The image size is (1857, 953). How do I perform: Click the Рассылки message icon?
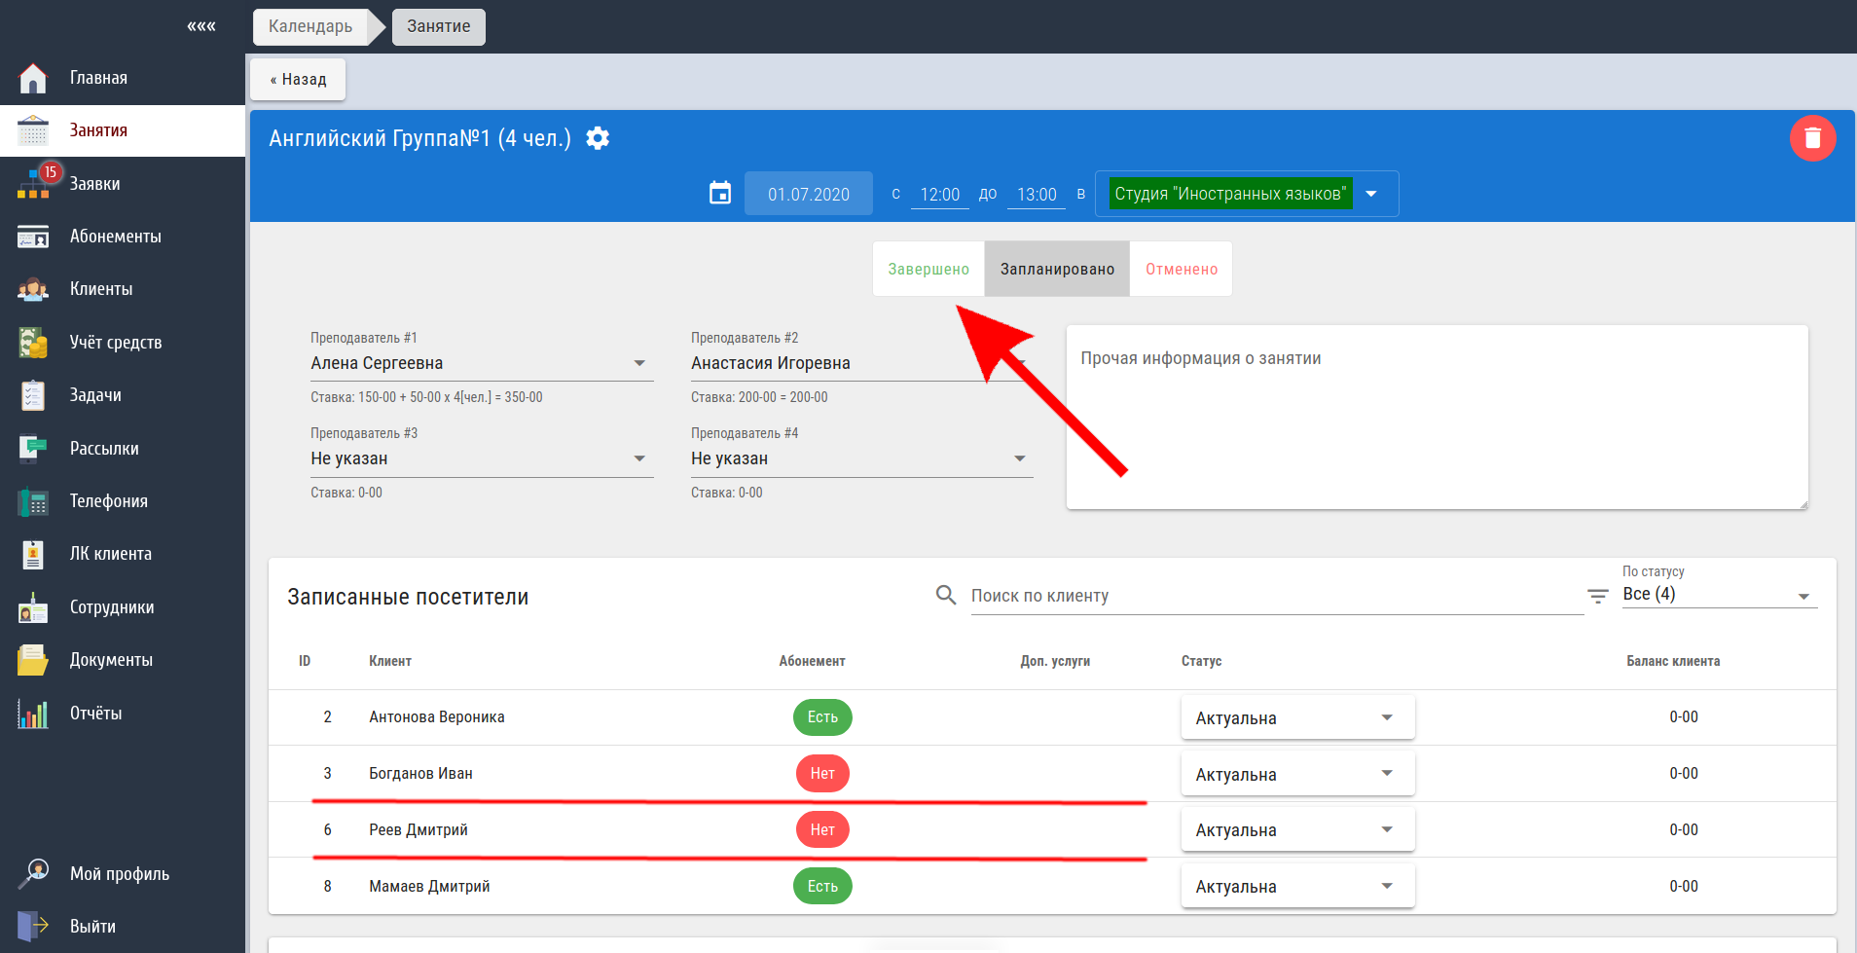click(x=33, y=448)
